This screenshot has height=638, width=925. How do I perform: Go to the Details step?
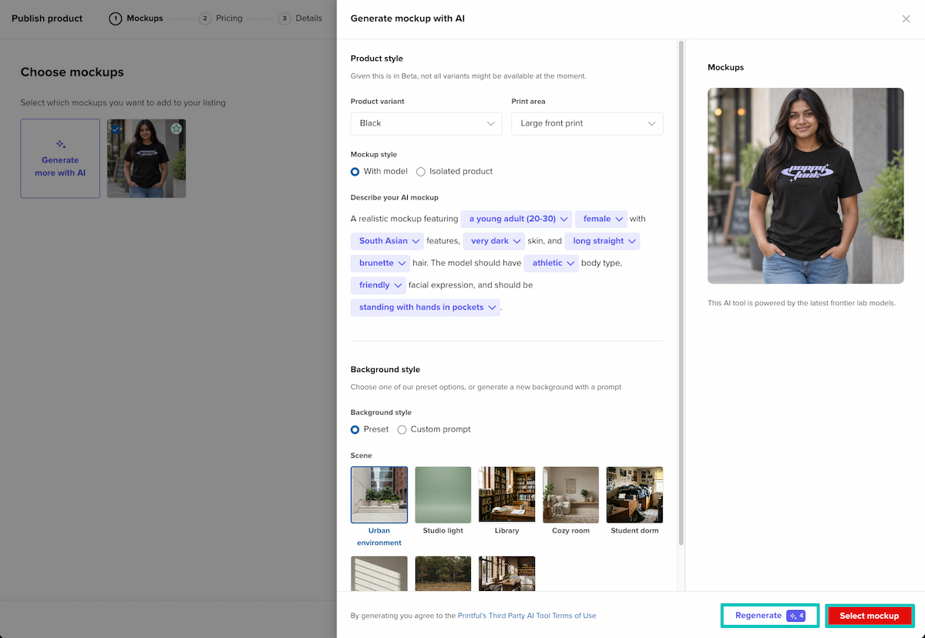[x=301, y=18]
